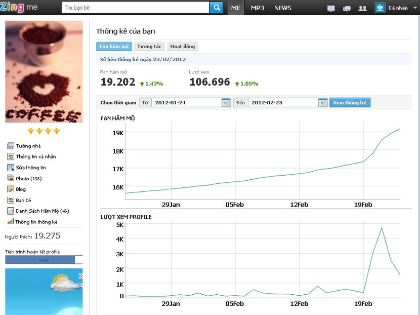Viewport: 420px width, 315px height.
Task: Click the Tường nhà wall icon
Action: [x=11, y=146]
